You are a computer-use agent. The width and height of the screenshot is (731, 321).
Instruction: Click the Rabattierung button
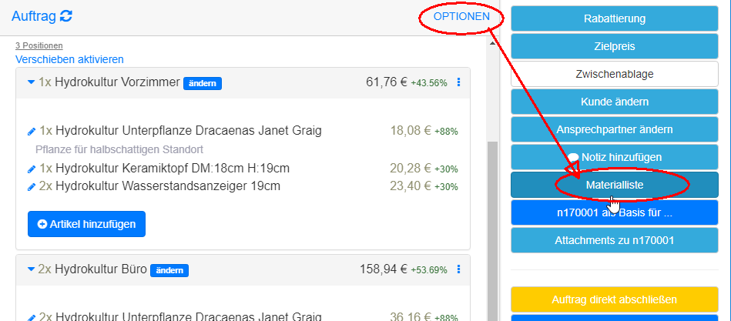(x=614, y=18)
